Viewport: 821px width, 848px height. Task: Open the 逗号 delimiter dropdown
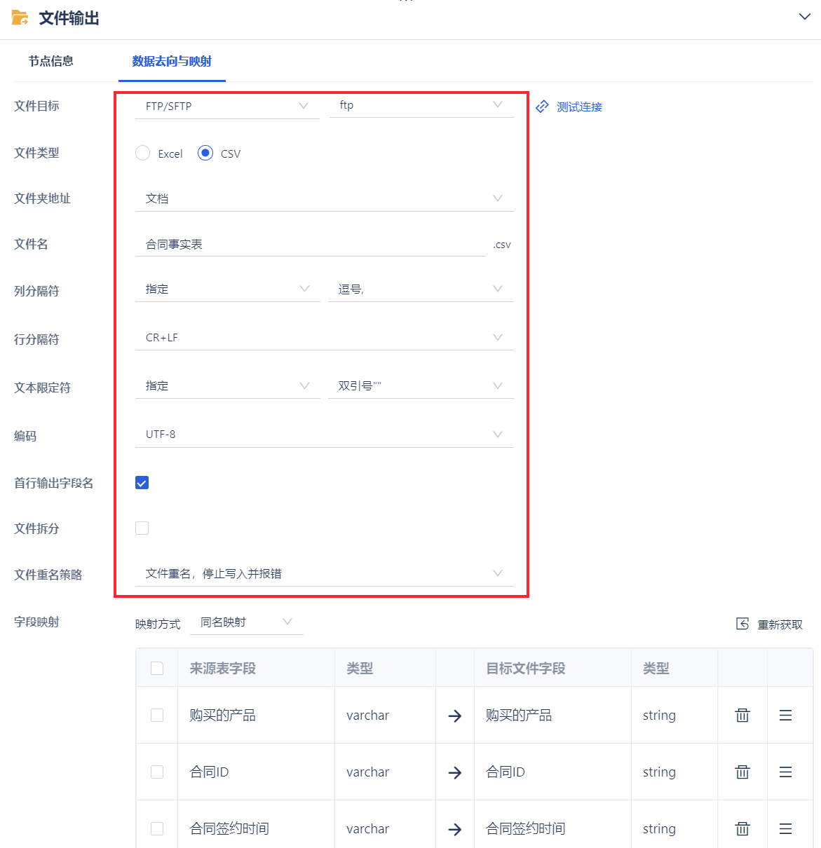421,289
